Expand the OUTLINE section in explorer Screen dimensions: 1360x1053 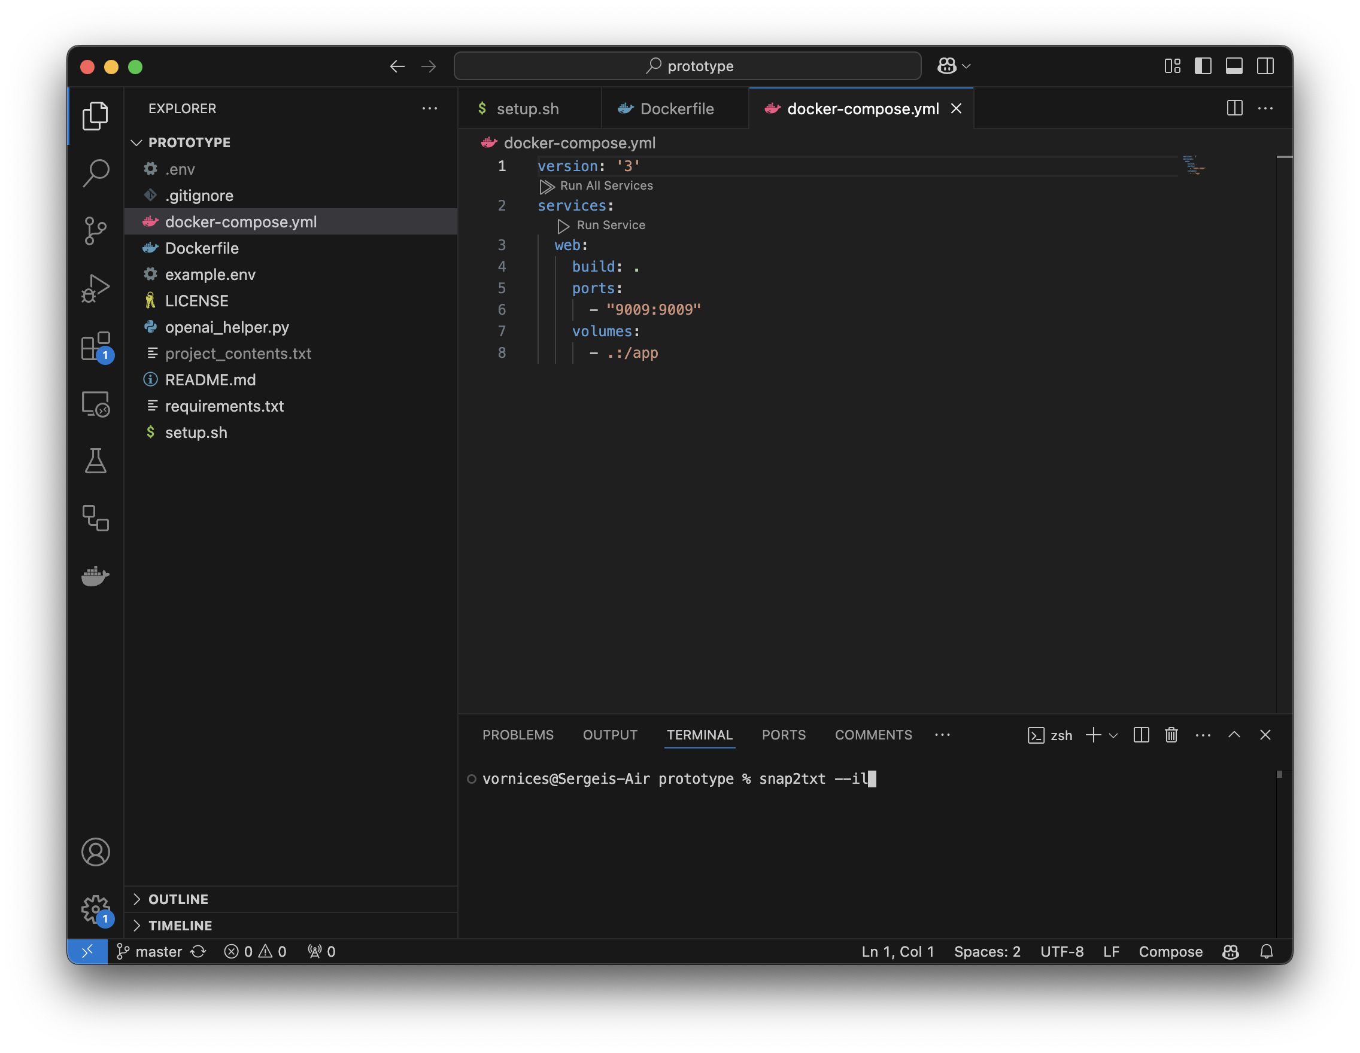[179, 897]
